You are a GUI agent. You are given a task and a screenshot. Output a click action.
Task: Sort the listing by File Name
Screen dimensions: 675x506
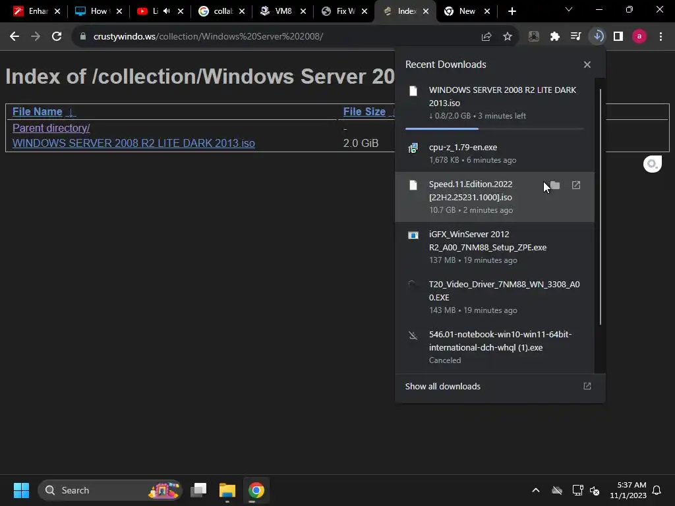click(37, 112)
